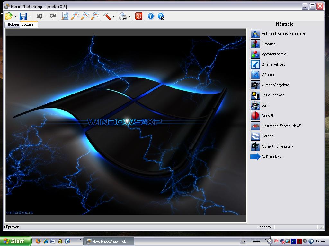Open Vyvážení barev color balance tool
This screenshot has width=329, height=246.
[x=268, y=54]
